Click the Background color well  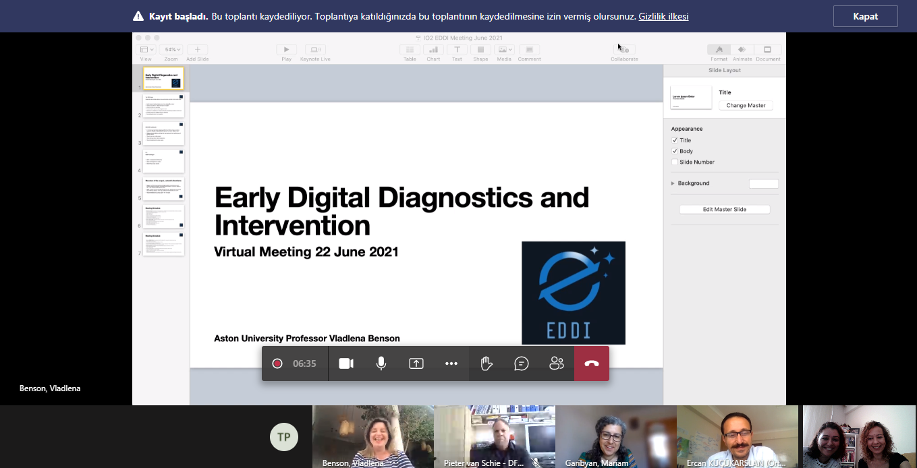coord(763,183)
